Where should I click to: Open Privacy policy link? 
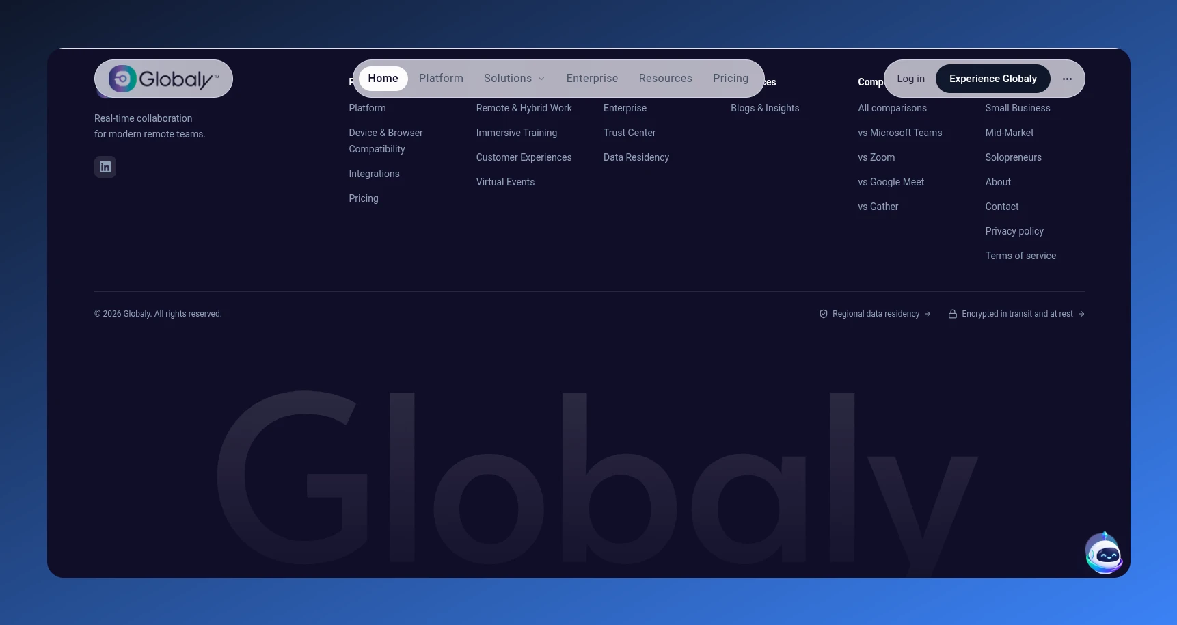coord(1014,231)
